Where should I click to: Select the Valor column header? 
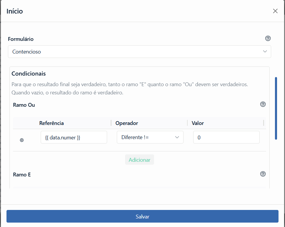pyautogui.click(x=198, y=123)
